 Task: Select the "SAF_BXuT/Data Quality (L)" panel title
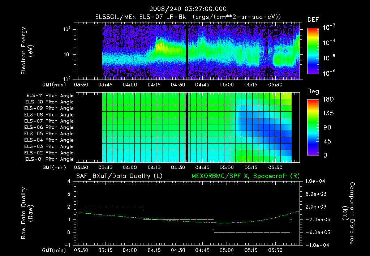[x=119, y=176]
